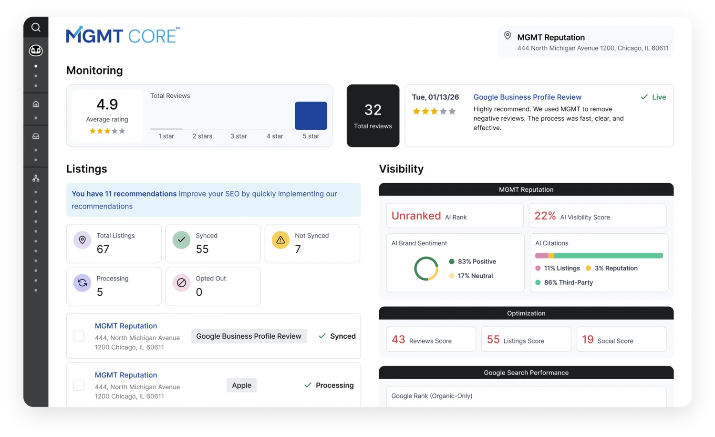This screenshot has width=715, height=437.
Task: Click the location pin beside MGMT Reputation header
Action: (x=508, y=36)
